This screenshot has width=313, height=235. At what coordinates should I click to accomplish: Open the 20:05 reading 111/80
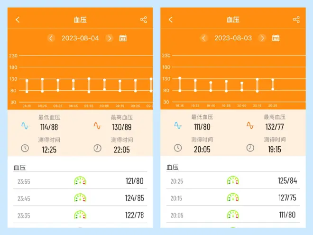point(233,215)
